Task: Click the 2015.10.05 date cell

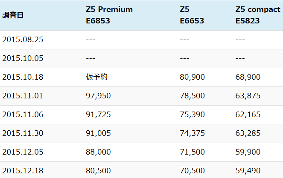Action: (23, 58)
